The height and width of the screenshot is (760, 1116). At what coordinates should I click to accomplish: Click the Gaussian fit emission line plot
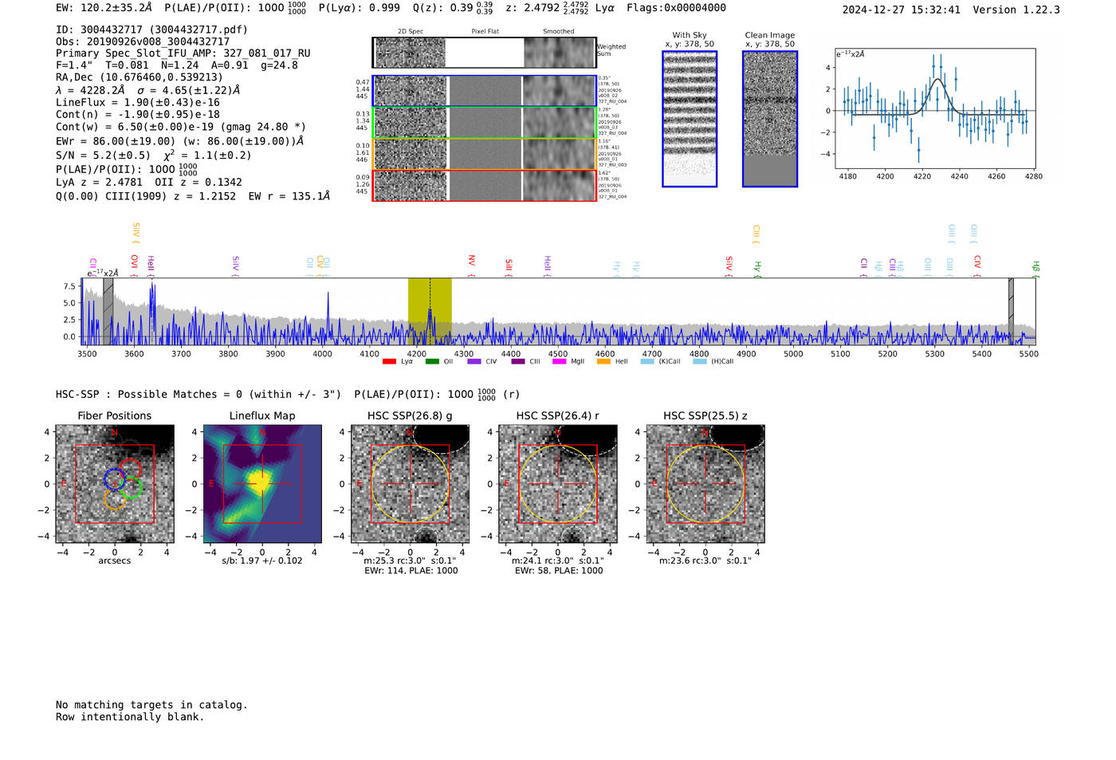tap(935, 108)
